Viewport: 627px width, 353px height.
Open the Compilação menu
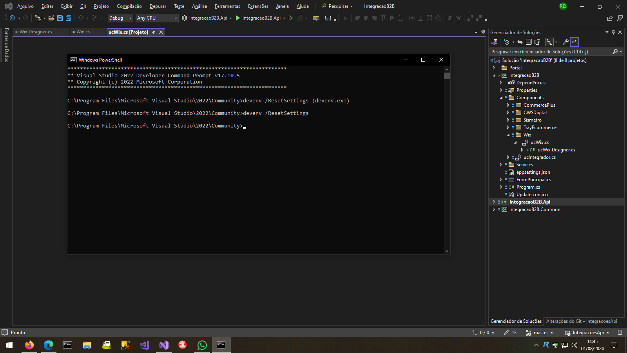tap(129, 6)
